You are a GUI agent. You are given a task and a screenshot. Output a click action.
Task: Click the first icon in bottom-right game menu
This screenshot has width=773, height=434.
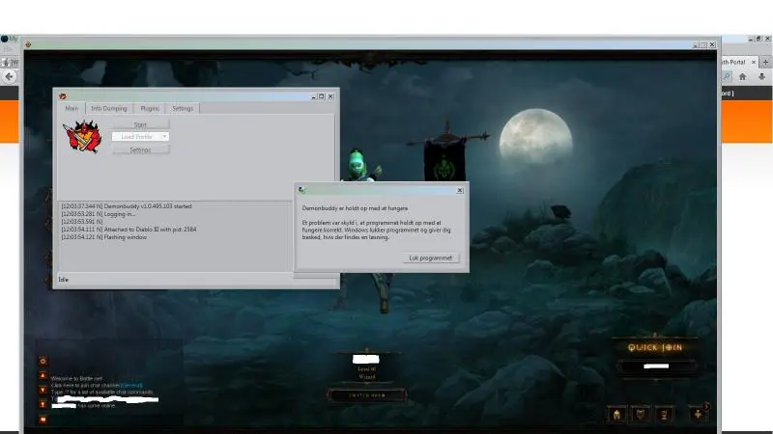click(x=617, y=415)
